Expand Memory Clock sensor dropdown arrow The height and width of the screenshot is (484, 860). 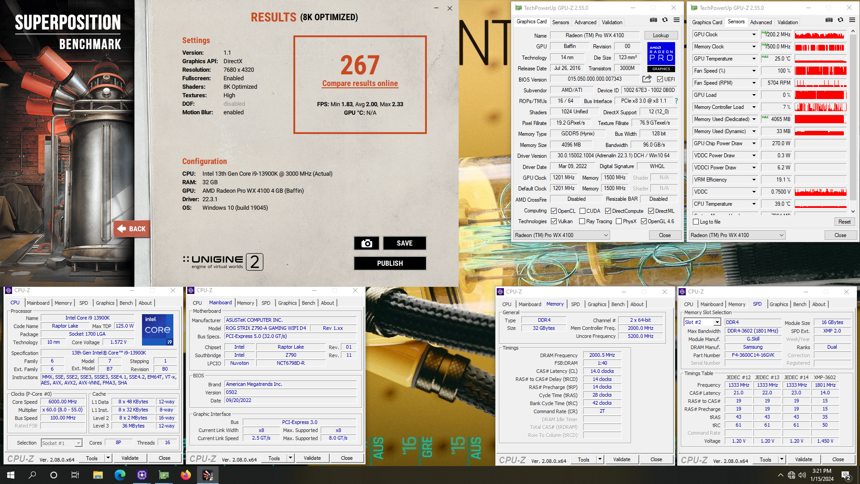(x=754, y=47)
